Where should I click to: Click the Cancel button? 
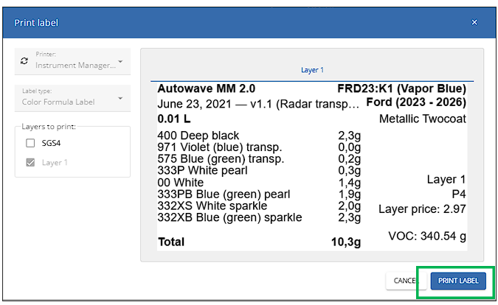click(x=406, y=281)
